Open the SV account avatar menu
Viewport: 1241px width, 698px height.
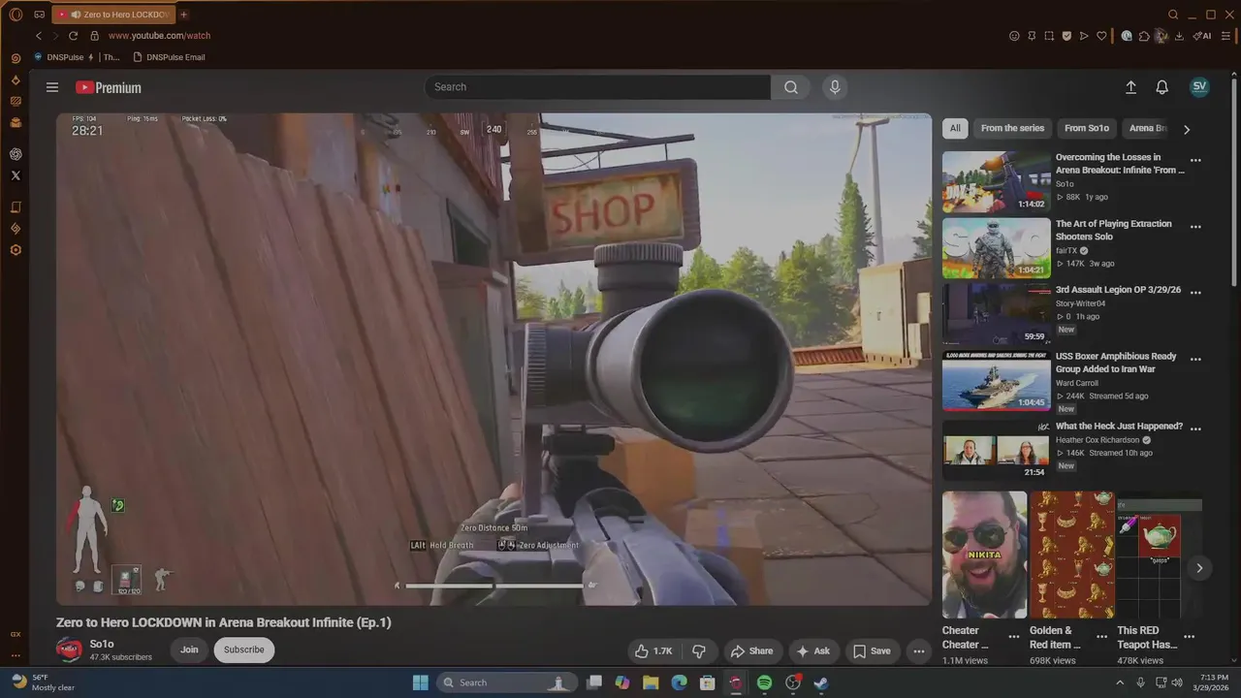click(x=1199, y=86)
